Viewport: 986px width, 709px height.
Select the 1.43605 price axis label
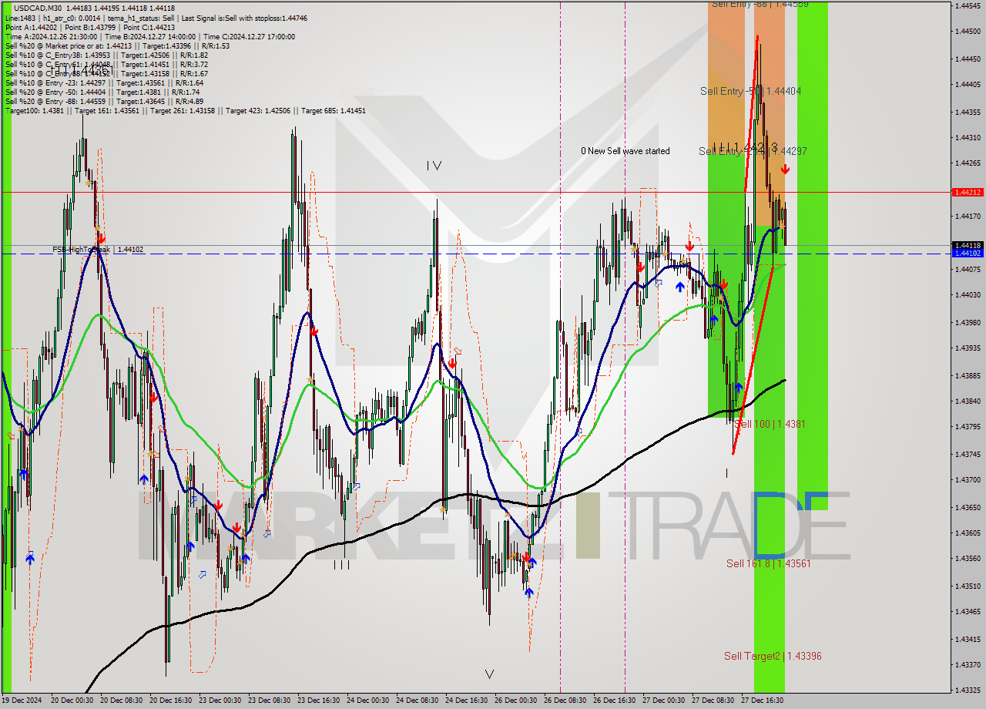[x=968, y=533]
